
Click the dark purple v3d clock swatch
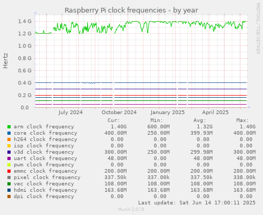point(9,152)
